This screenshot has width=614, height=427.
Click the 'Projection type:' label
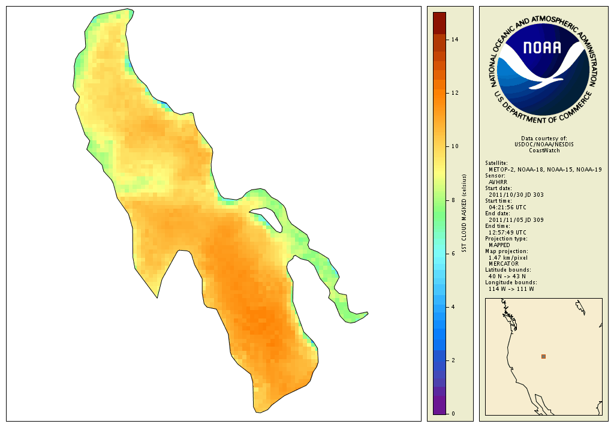[x=506, y=239]
